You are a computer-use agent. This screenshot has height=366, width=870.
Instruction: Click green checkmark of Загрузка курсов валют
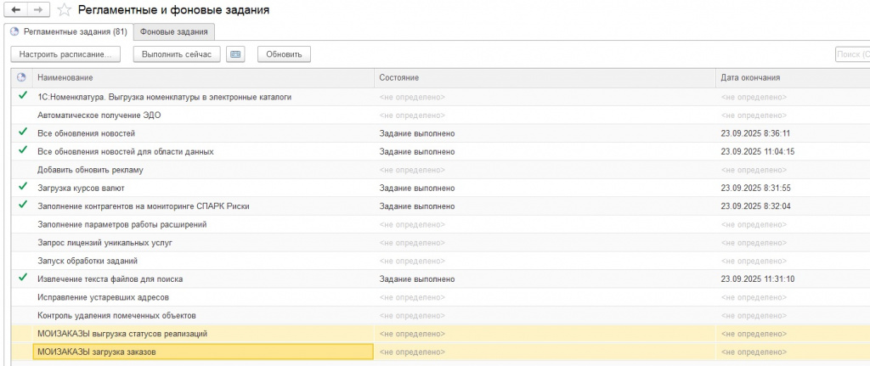pos(22,187)
